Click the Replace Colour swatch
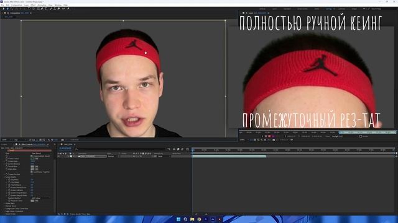Image resolution: width=398 pixels, height=223 pixels. coord(32,201)
